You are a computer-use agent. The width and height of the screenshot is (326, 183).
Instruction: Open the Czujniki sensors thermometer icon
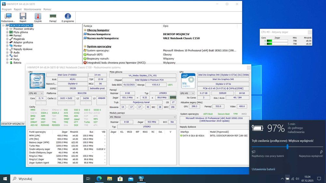(x=38, y=18)
